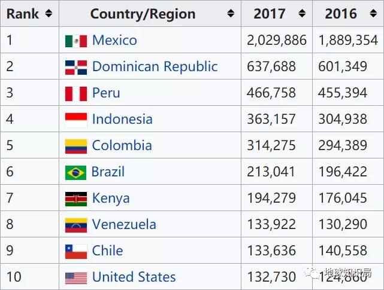The image size is (384, 290).
Task: Sort by Country/Region column arrows
Action: [x=231, y=14]
